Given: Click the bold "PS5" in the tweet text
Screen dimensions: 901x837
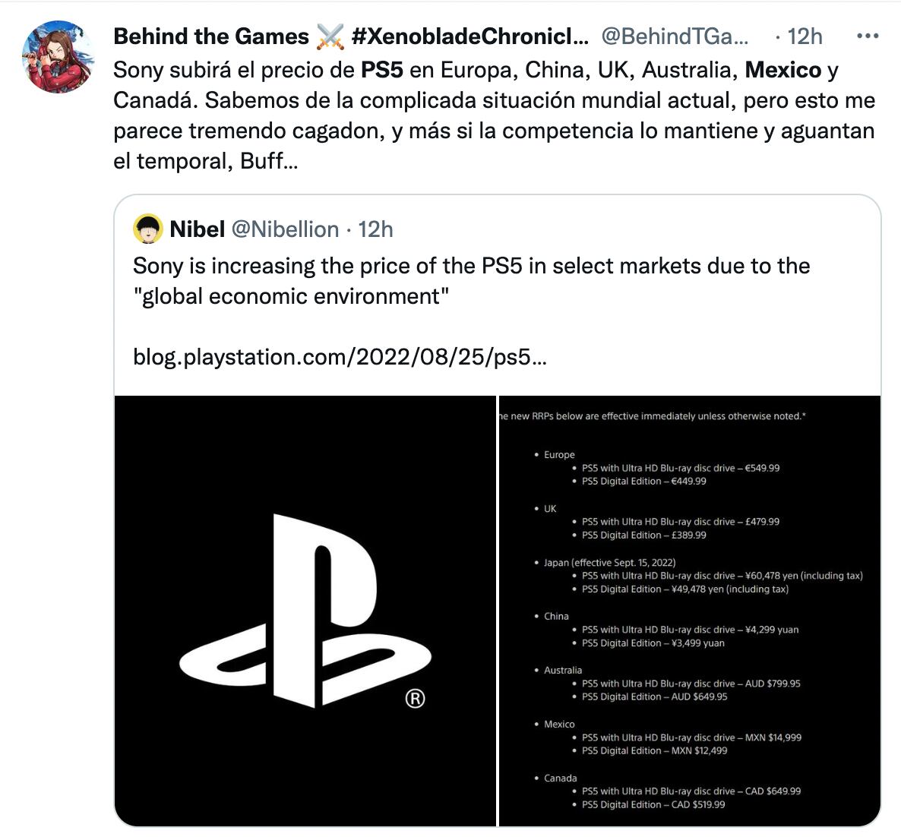Looking at the screenshot, I should click(381, 70).
